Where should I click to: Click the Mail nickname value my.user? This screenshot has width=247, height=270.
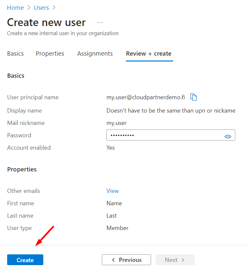click(x=117, y=123)
